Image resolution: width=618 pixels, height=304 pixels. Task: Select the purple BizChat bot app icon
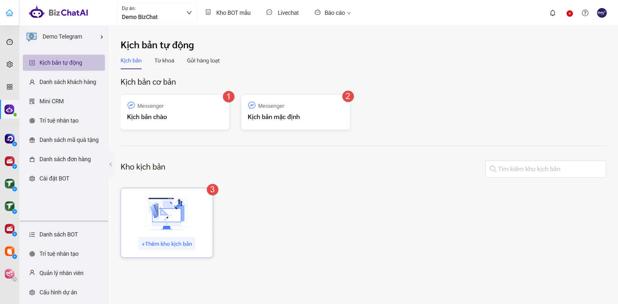click(10, 110)
